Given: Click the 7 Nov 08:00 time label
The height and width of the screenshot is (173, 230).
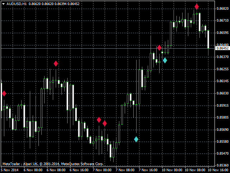Looking at the screenshot, I should [125, 170].
